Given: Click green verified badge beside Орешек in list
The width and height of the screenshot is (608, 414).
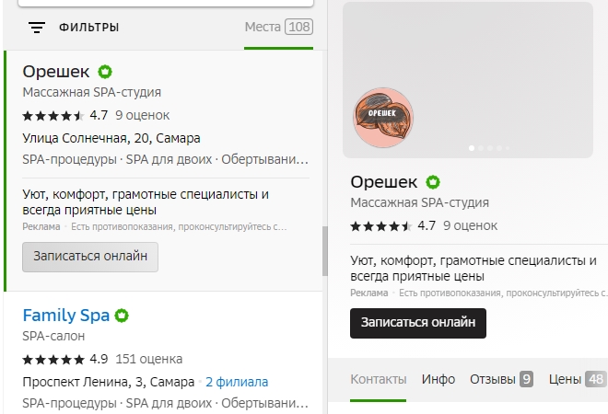Looking at the screenshot, I should 105,71.
